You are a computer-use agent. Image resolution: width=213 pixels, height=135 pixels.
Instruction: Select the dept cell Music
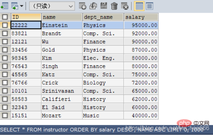[x=103, y=116]
